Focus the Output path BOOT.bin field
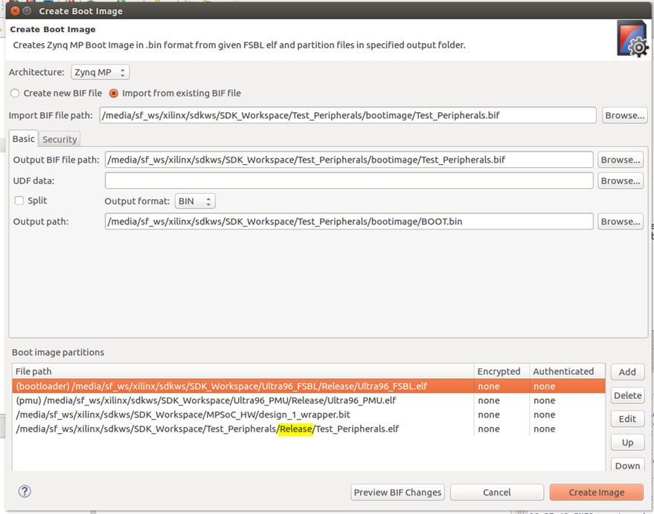The width and height of the screenshot is (654, 514). point(349,221)
